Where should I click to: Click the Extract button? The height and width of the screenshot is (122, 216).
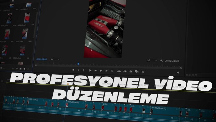(125, 71)
